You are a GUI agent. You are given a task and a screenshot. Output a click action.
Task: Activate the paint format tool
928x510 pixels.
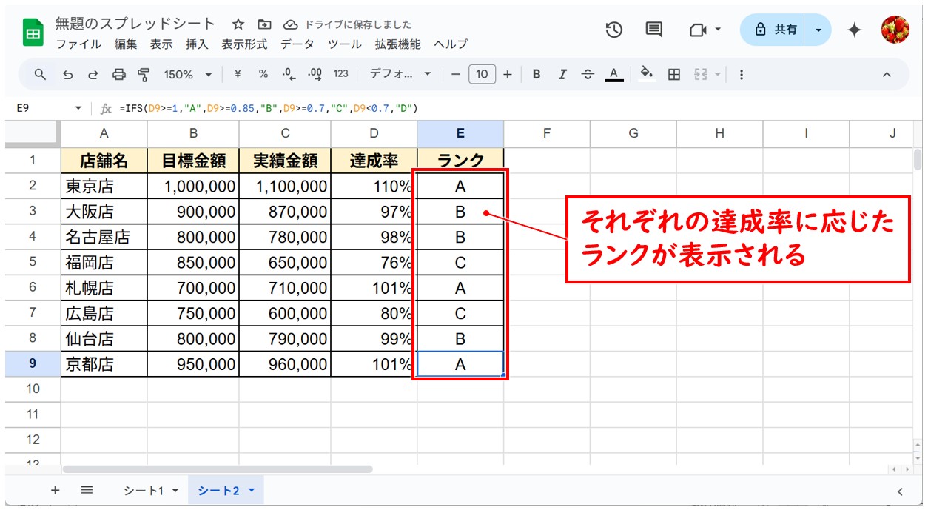pyautogui.click(x=144, y=74)
